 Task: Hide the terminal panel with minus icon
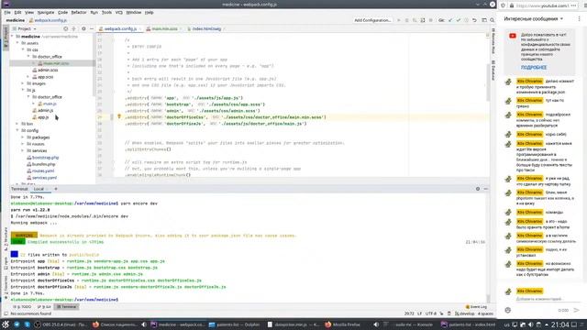(x=485, y=189)
